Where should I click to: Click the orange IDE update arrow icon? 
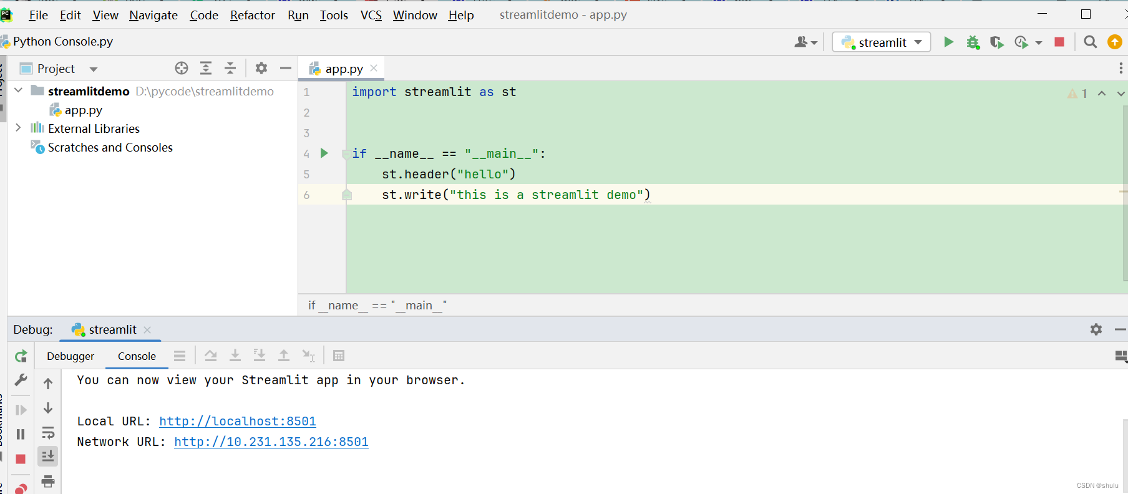point(1114,42)
